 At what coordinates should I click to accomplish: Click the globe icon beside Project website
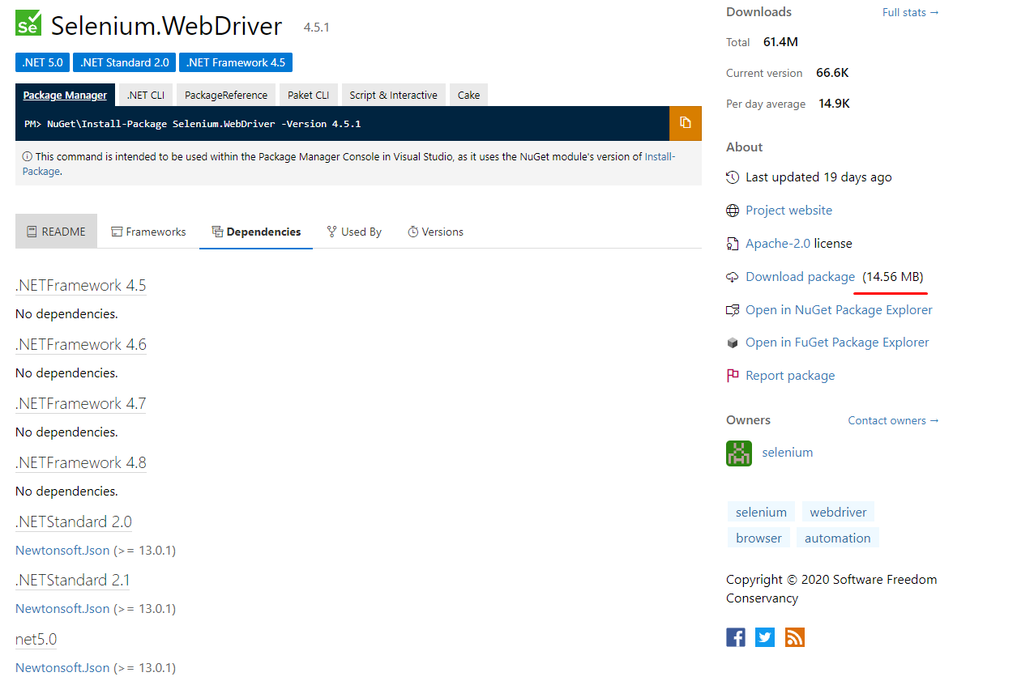[x=733, y=211]
